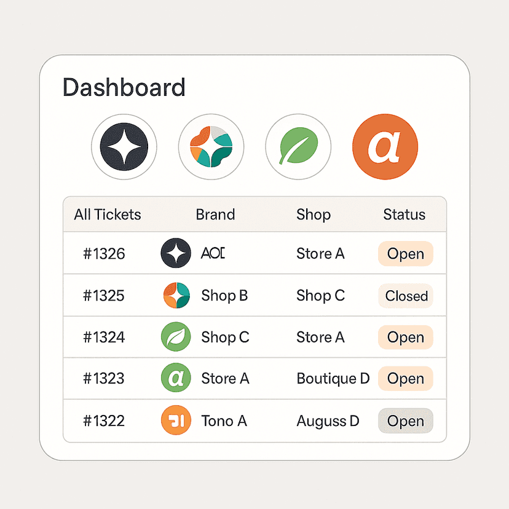
Task: Select green leaf icon in ticket #1324 row
Action: pyautogui.click(x=176, y=337)
